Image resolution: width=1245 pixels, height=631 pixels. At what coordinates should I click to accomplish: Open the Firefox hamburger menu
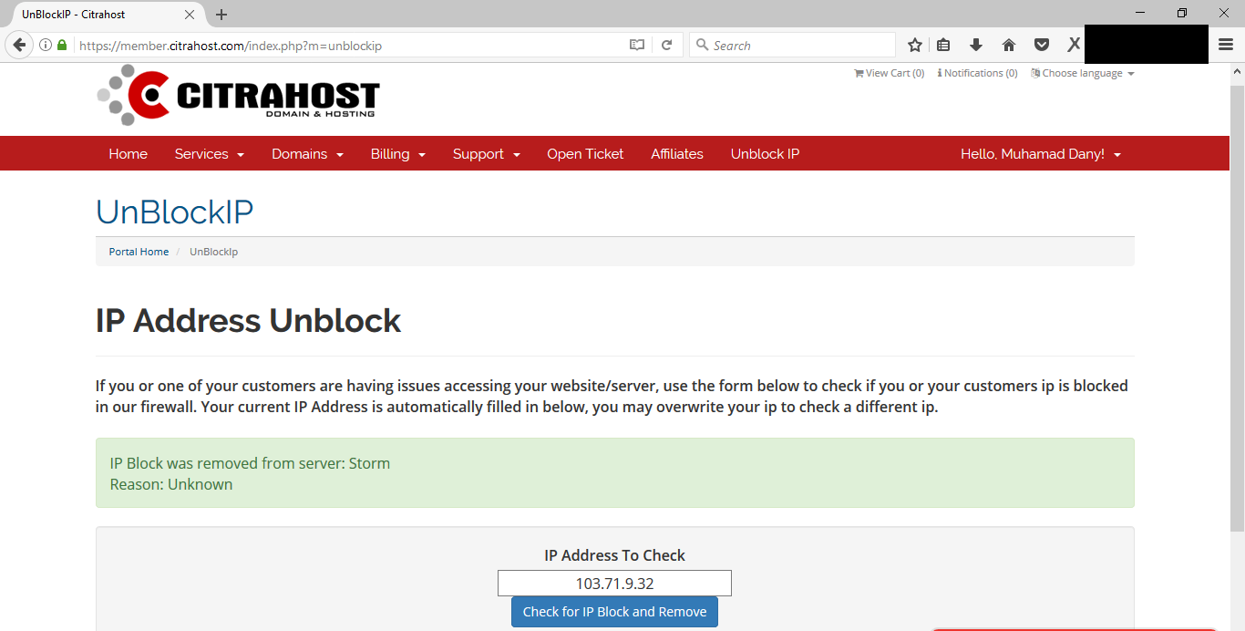point(1226,45)
